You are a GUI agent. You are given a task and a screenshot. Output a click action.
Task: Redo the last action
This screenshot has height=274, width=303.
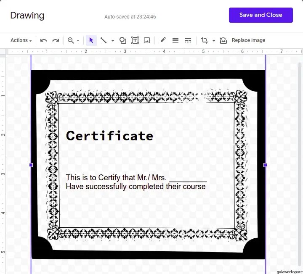56,40
